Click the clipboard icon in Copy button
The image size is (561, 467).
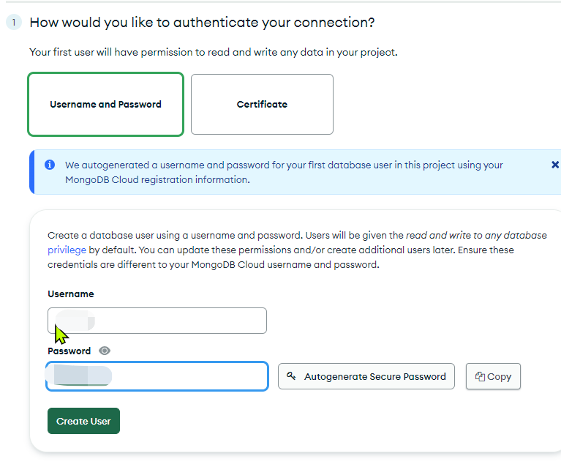click(480, 376)
